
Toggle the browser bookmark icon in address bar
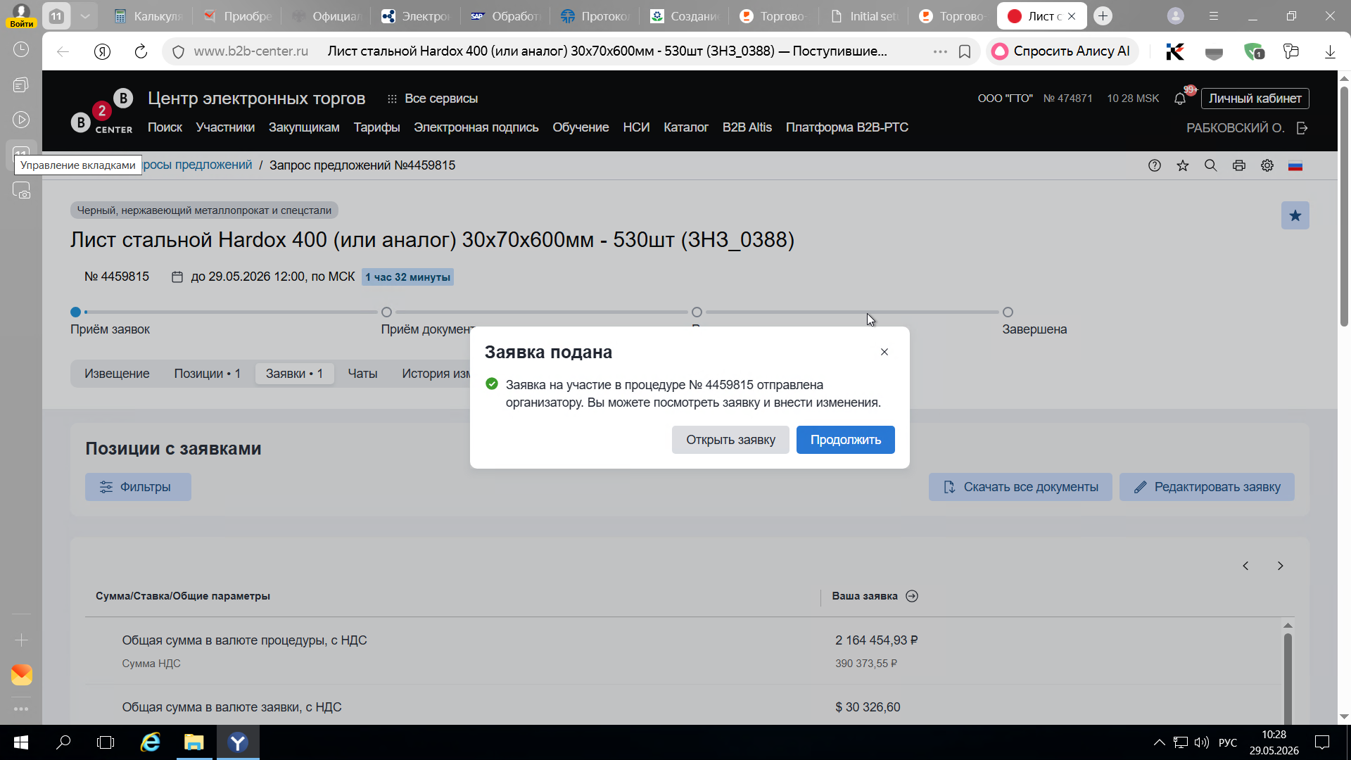point(965,51)
